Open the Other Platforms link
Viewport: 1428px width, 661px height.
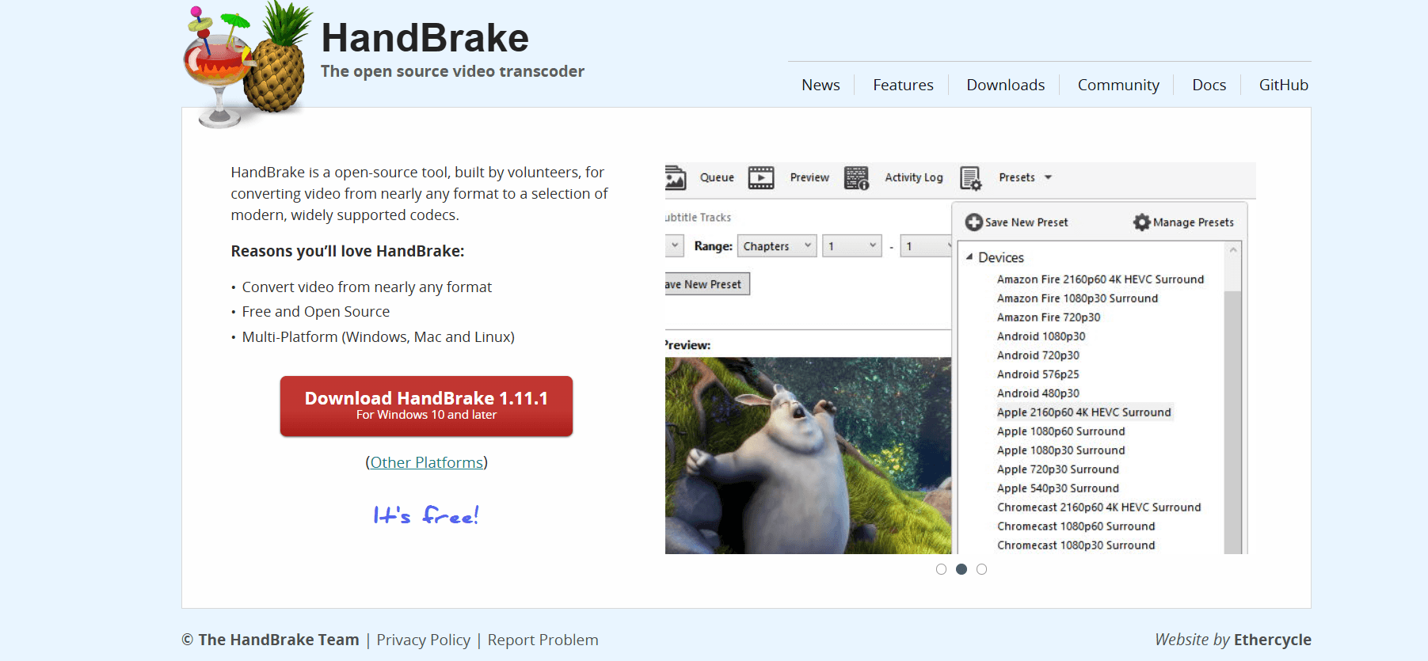pyautogui.click(x=427, y=462)
